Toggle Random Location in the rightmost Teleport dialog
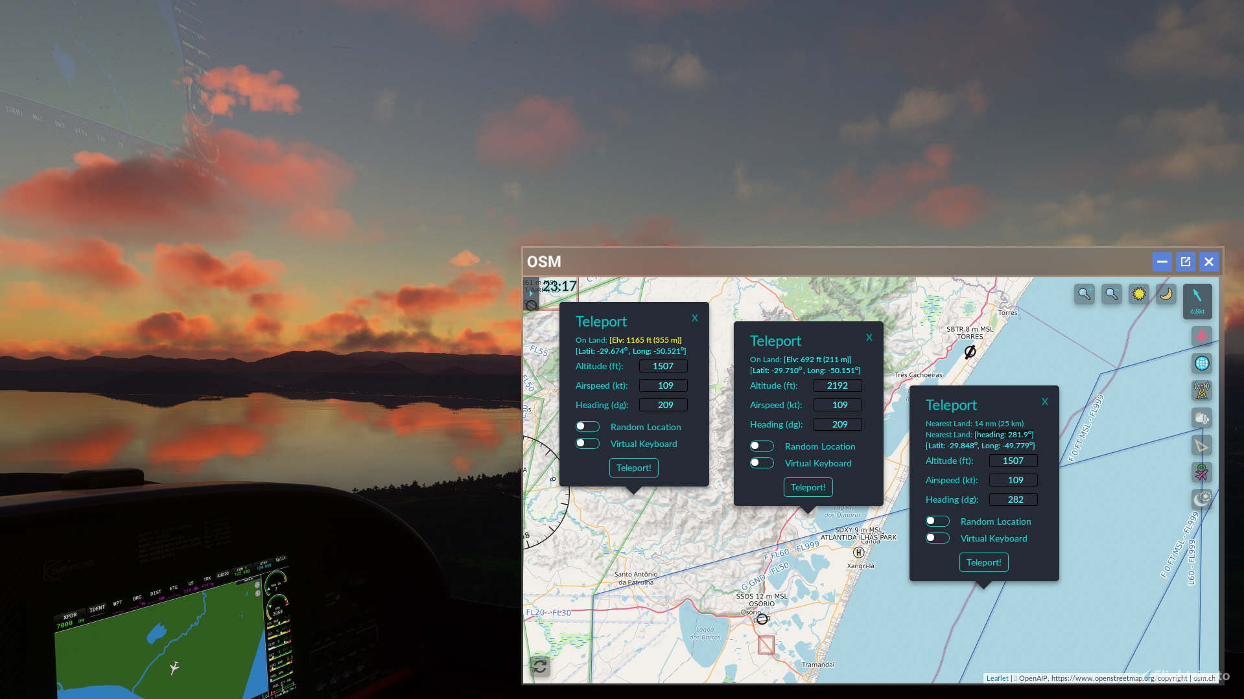Screen dimensions: 1244x699 click(x=937, y=521)
